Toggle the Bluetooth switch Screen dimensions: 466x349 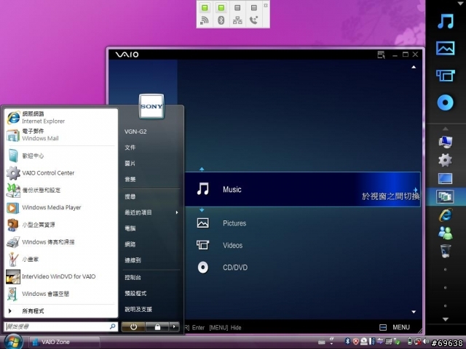[221, 7]
